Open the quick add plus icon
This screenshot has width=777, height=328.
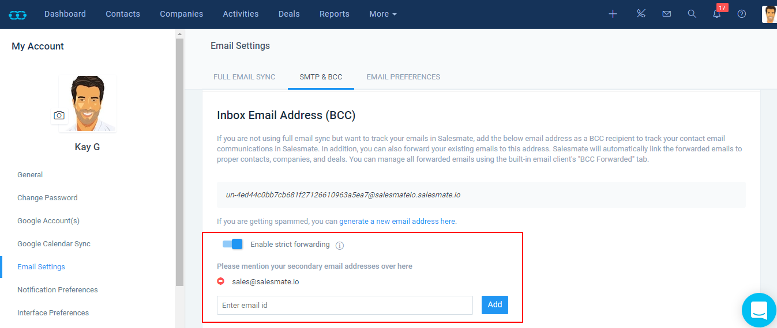tap(613, 14)
